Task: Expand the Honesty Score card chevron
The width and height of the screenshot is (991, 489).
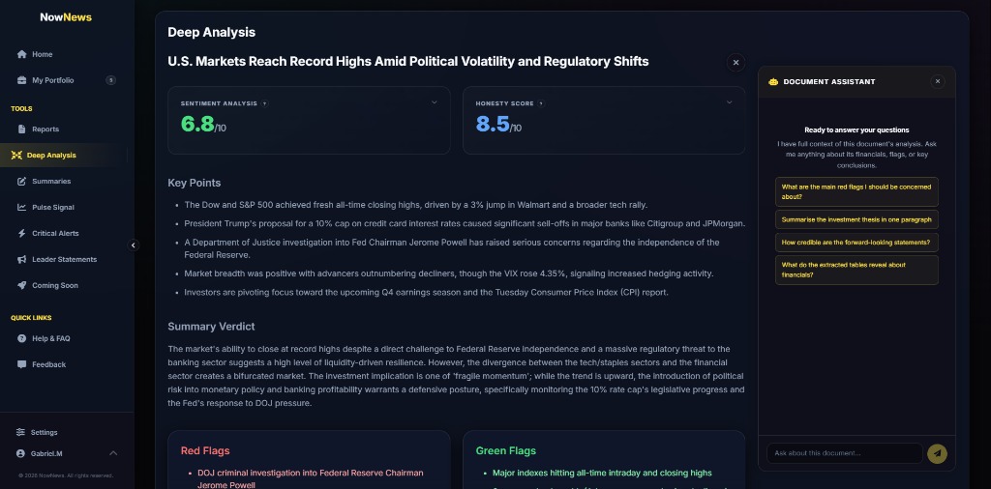Action: pyautogui.click(x=729, y=102)
